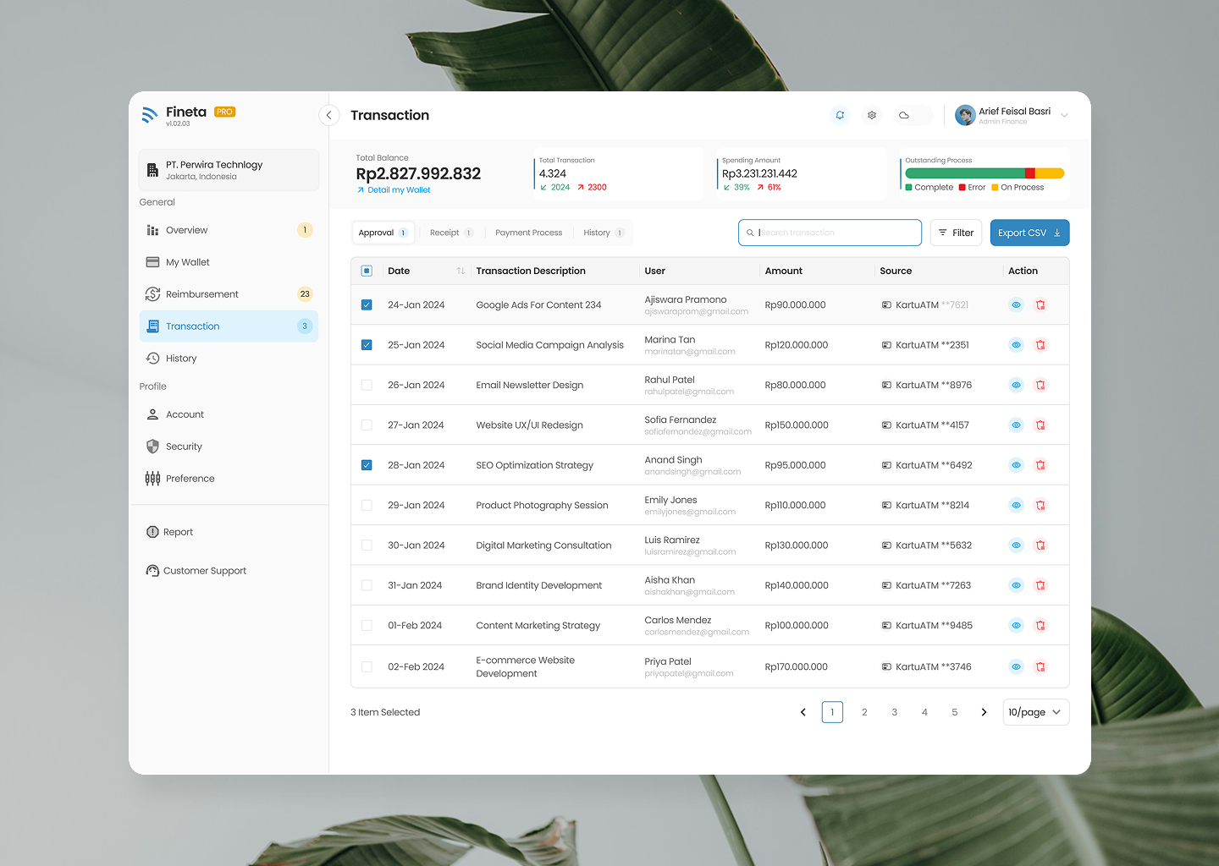Expand the user profile dropdown arrow

(1064, 116)
